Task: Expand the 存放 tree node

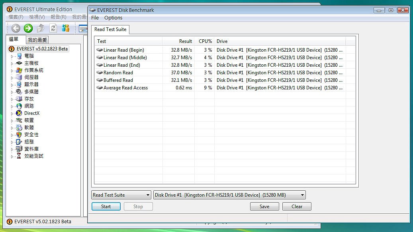Action: (12, 99)
